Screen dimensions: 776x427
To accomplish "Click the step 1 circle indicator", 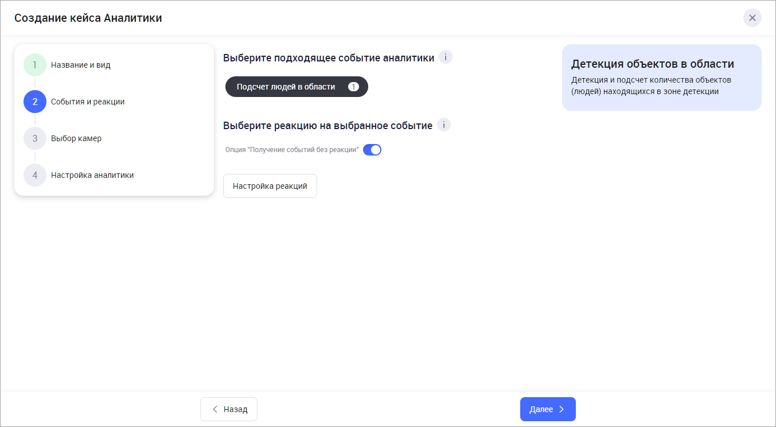I will coord(35,65).
